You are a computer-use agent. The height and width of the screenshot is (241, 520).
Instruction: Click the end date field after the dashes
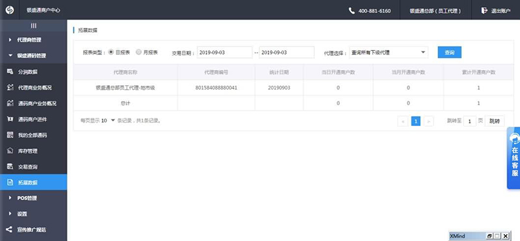click(x=287, y=53)
